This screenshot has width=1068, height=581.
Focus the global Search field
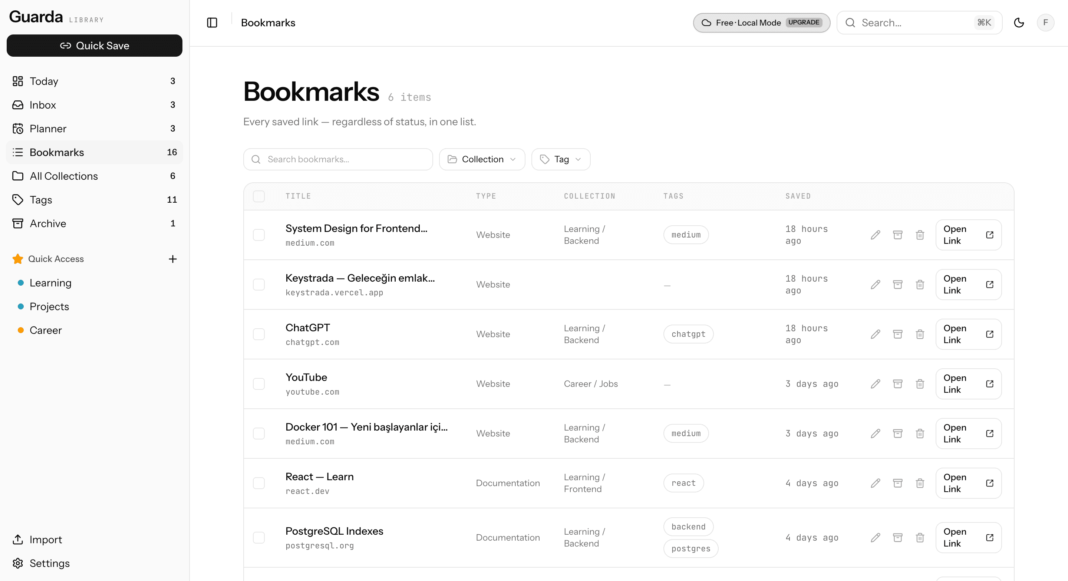[x=919, y=23]
